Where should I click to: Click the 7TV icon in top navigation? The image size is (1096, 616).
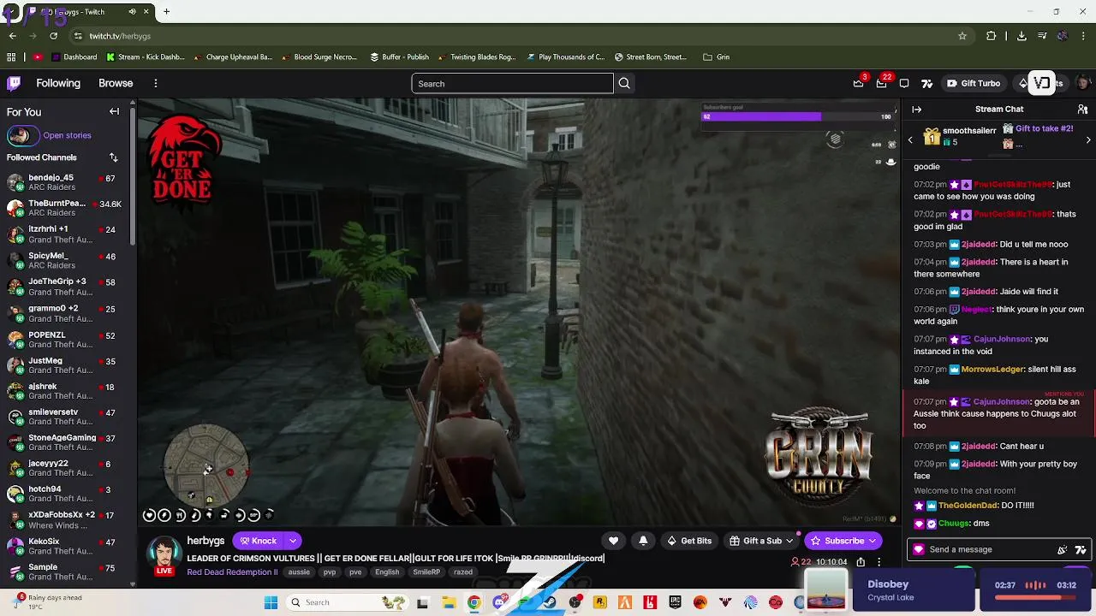926,83
